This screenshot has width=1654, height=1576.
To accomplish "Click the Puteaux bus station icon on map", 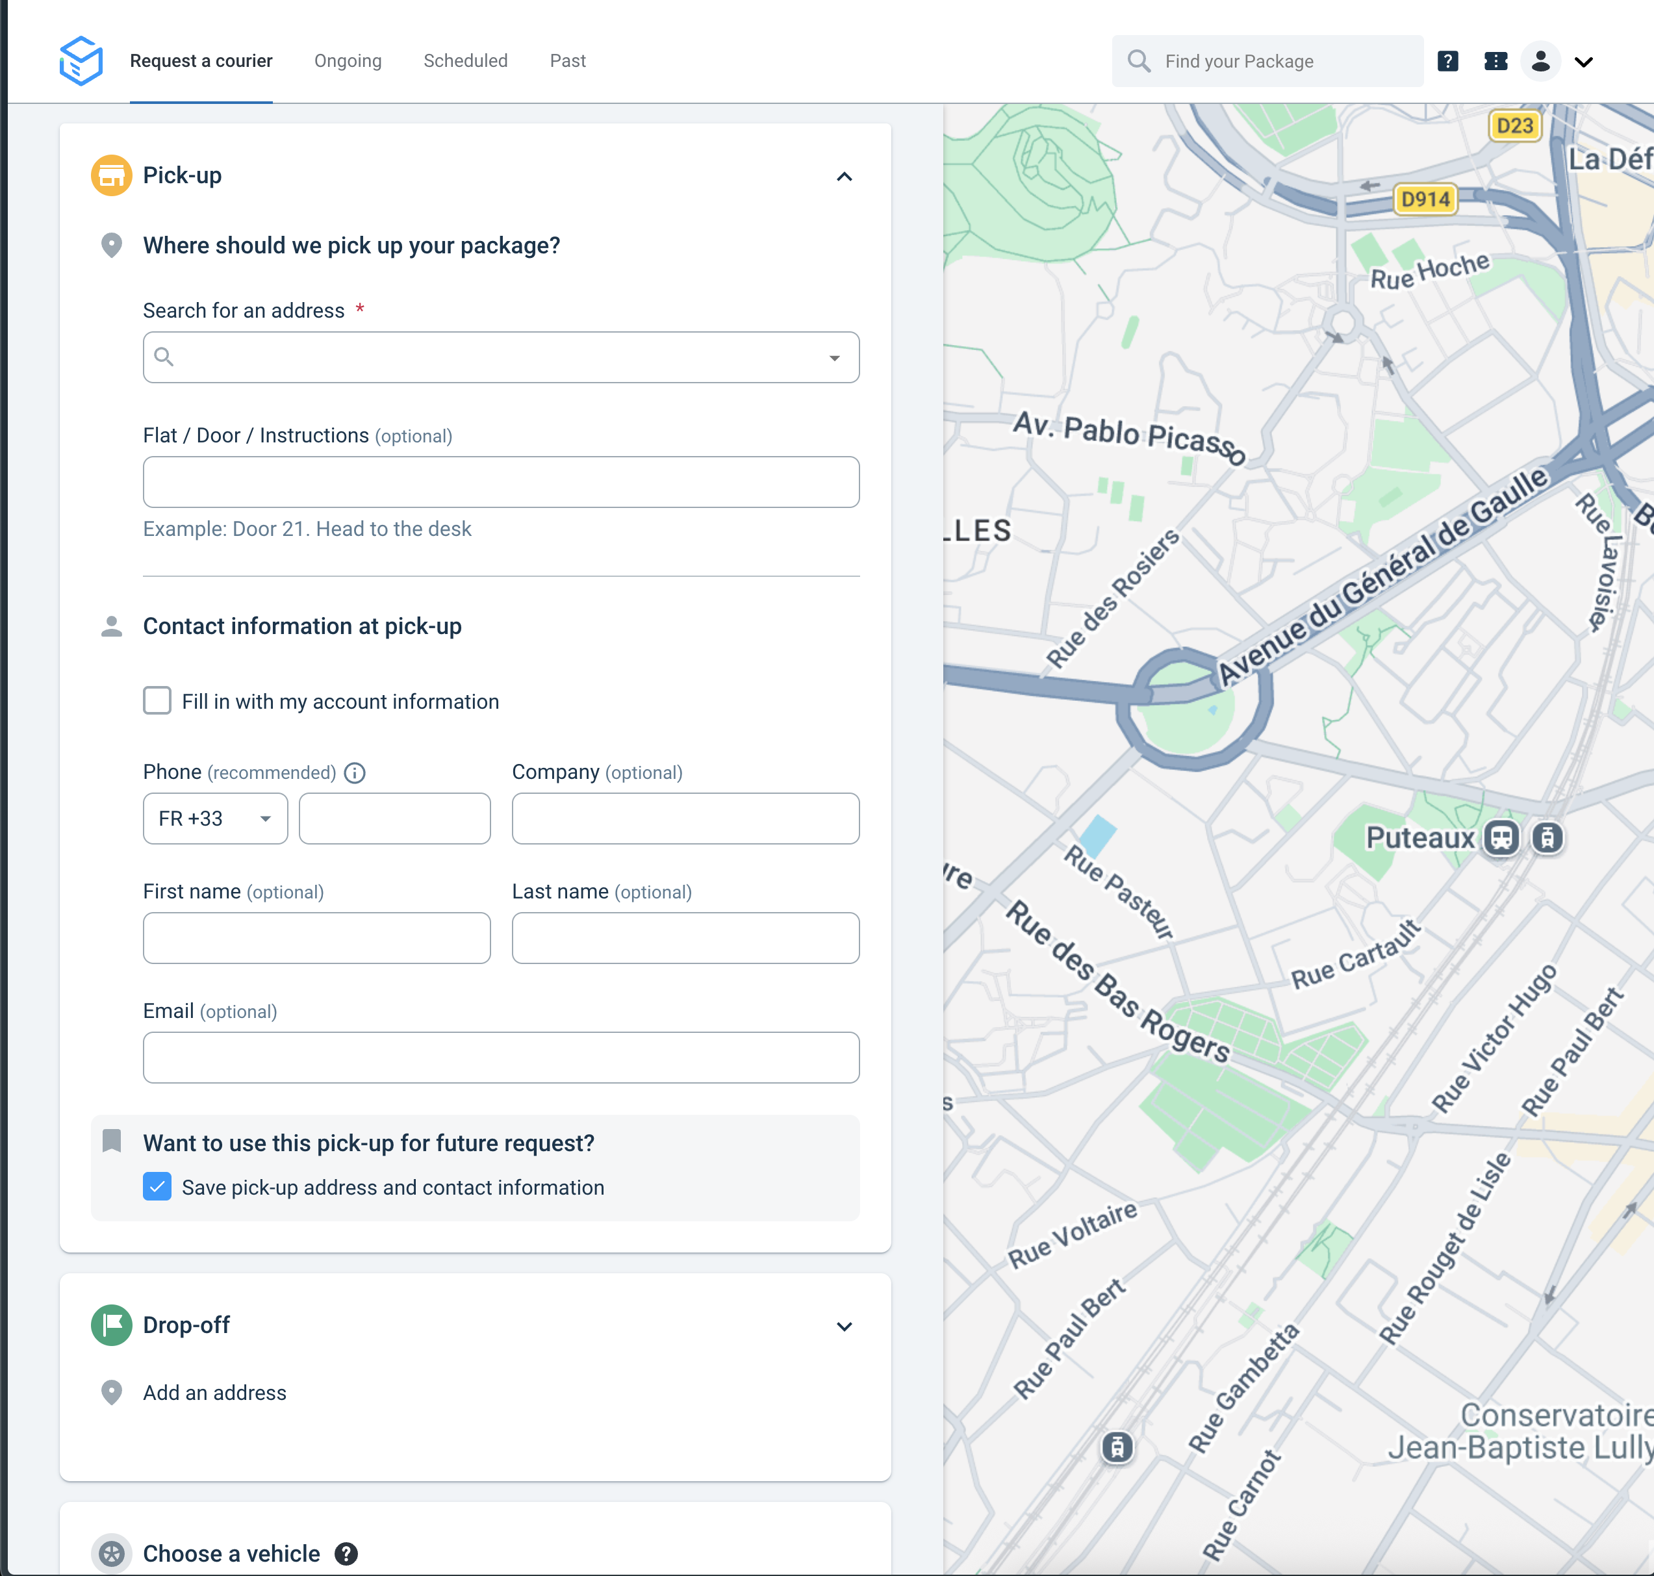I will pos(1501,837).
